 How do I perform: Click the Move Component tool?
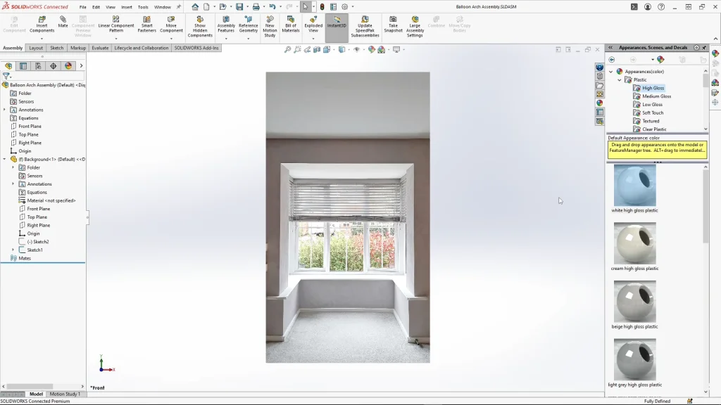171,24
